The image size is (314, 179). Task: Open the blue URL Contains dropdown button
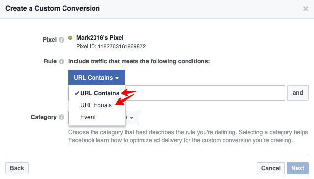click(x=96, y=77)
